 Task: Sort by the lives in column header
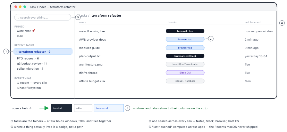172,22
